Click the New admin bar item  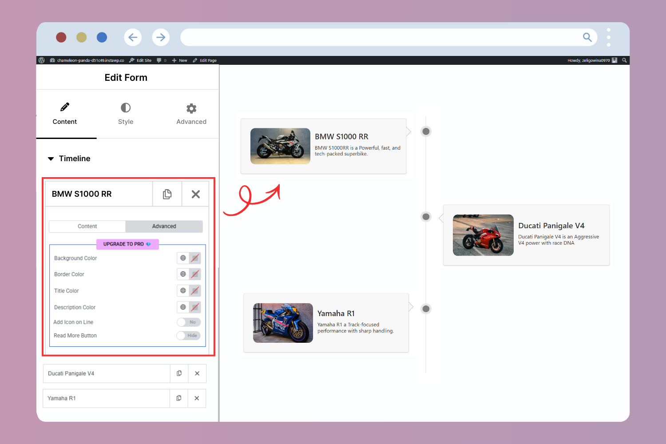click(x=180, y=60)
